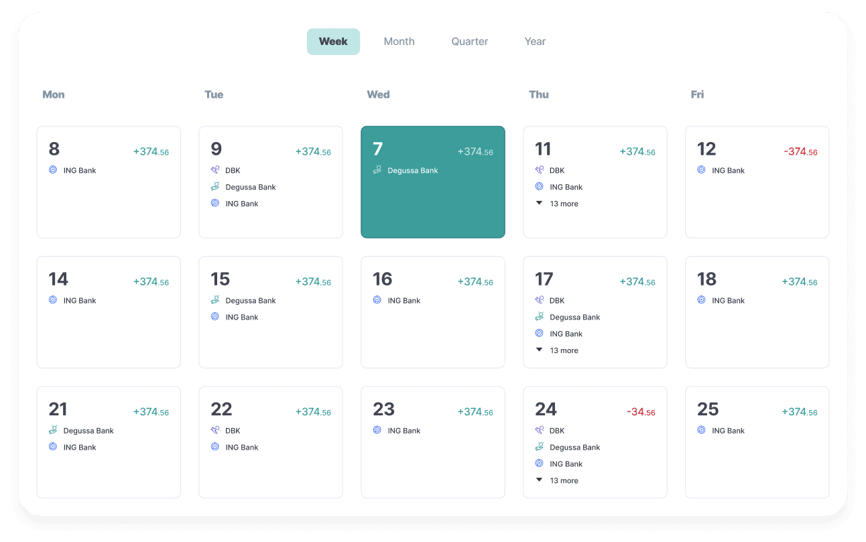Screen dimensions: 866x542
Task: Click the Degussa Bank label on day 15
Action: coord(251,301)
